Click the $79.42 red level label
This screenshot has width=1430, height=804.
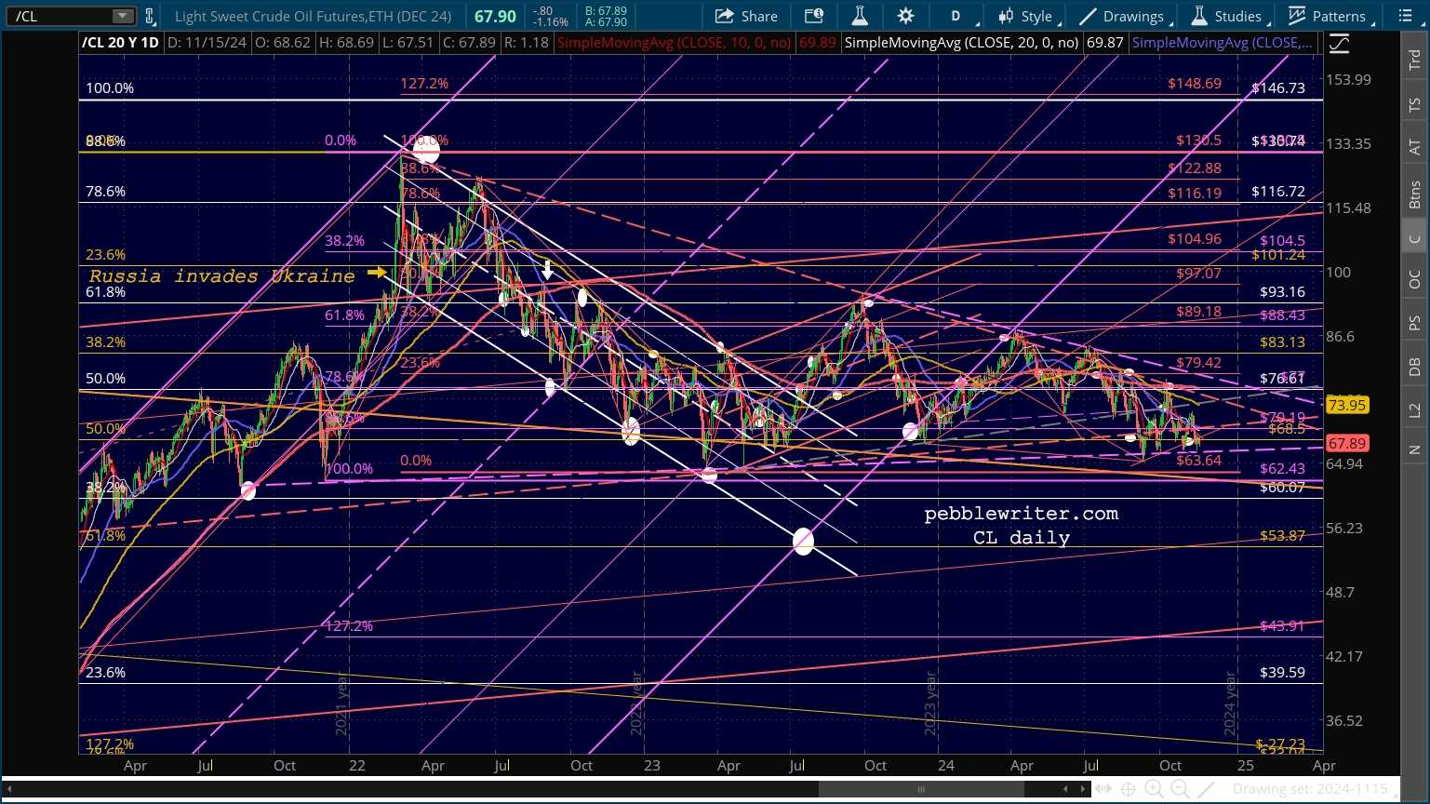pos(1198,363)
